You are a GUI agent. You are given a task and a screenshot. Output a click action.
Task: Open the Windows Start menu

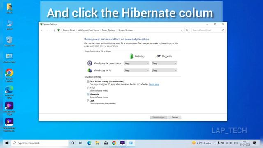(7, 143)
